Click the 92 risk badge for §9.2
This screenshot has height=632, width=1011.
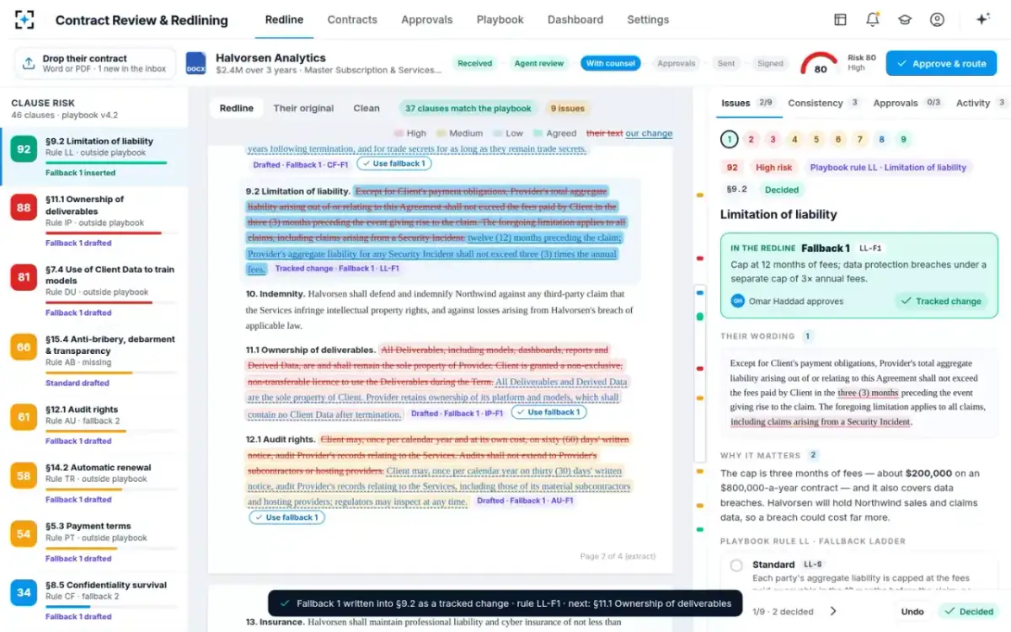click(x=24, y=150)
